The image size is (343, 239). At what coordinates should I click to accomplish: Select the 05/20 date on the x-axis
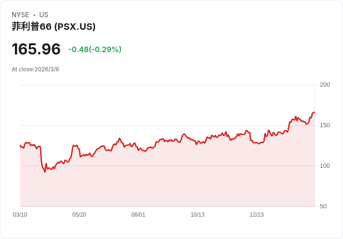(79, 215)
